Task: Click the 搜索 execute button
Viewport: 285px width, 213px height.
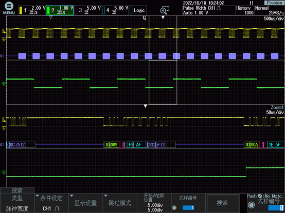Action: 222,203
